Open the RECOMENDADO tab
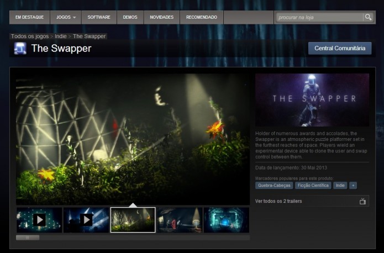The image size is (384, 253). point(202,17)
